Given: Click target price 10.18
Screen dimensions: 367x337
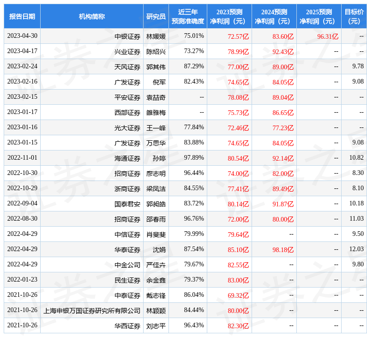Looking at the screenshot, I should (356, 203).
